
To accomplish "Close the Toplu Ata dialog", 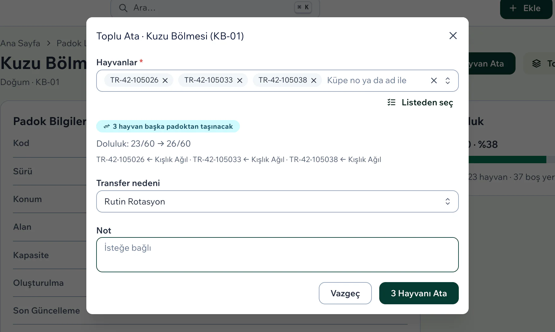I will point(453,36).
